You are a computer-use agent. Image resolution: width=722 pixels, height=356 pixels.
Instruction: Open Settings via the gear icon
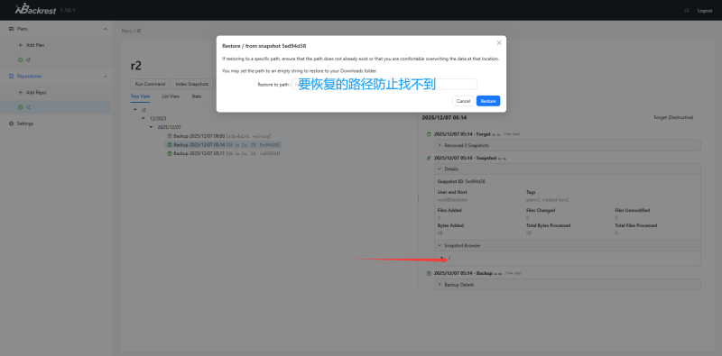pyautogui.click(x=12, y=123)
